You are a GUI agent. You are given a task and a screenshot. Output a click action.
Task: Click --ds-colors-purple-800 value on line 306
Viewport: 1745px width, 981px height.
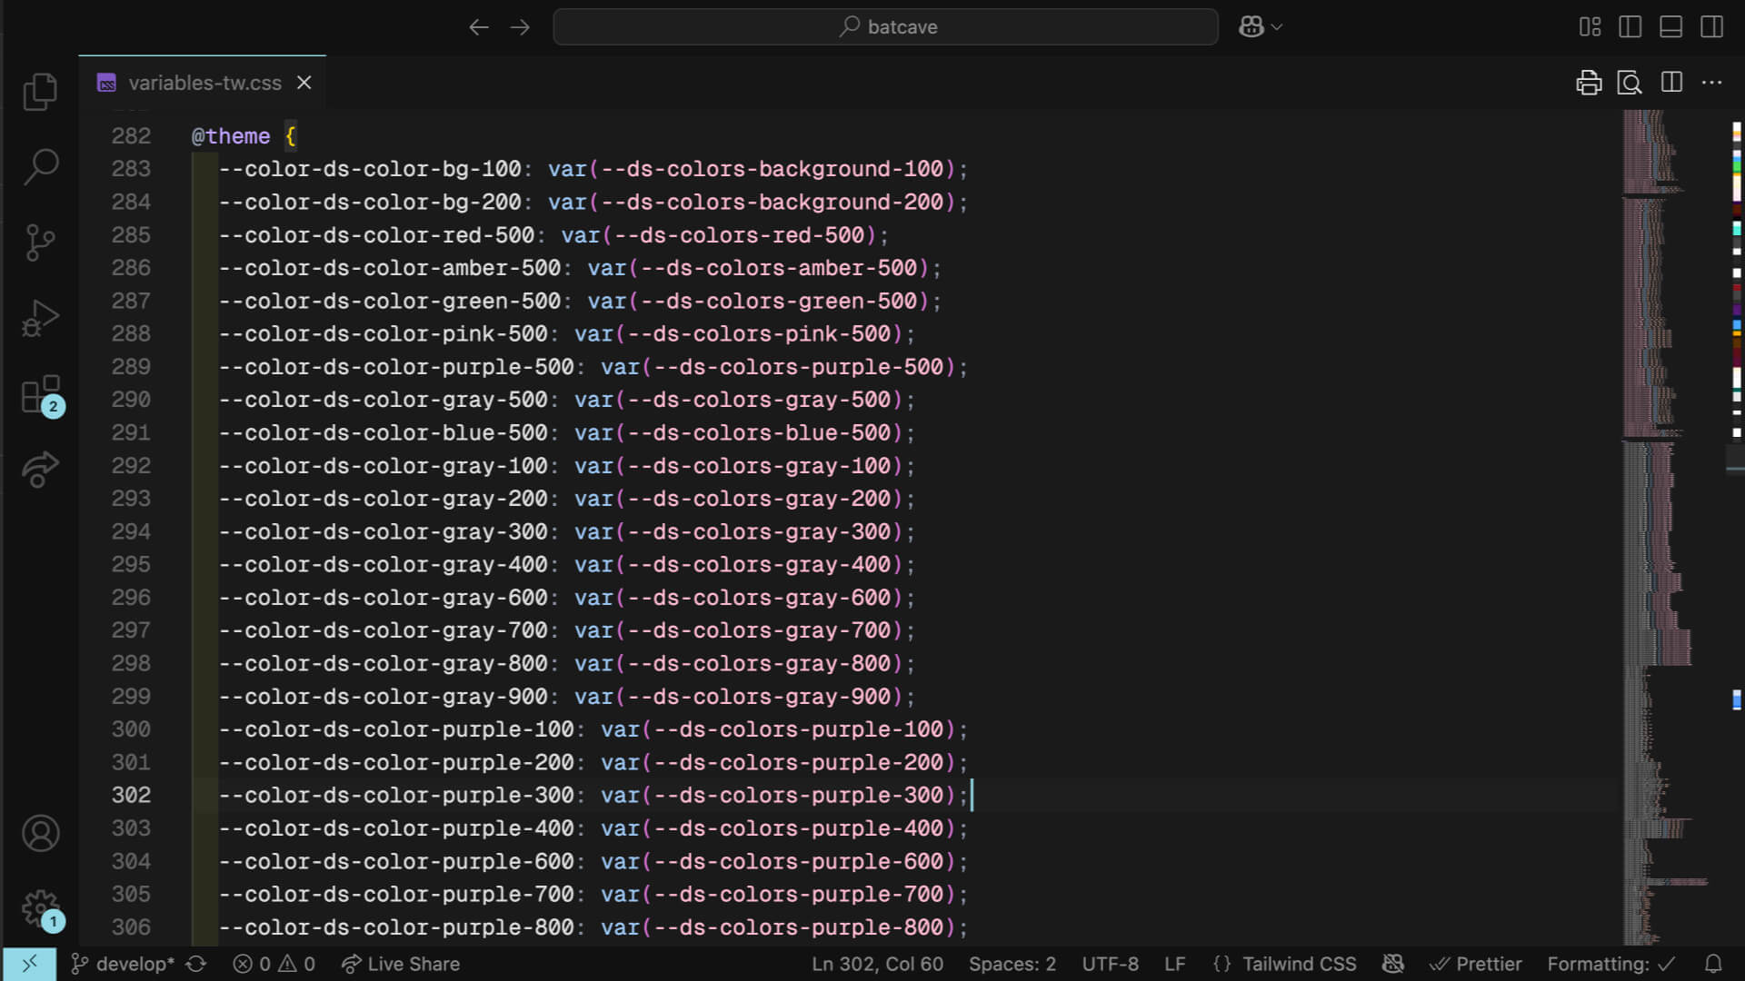point(799,927)
